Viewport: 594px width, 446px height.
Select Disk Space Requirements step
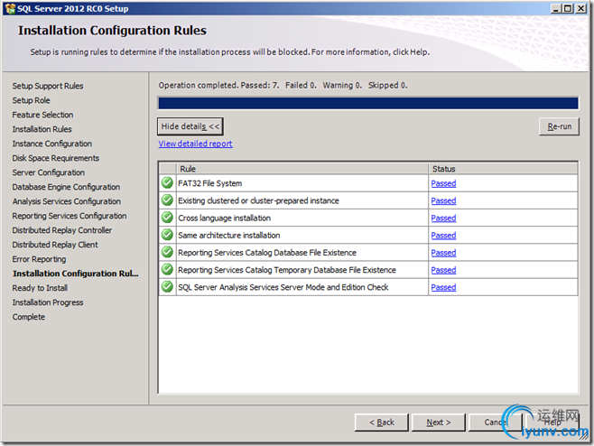click(x=56, y=158)
